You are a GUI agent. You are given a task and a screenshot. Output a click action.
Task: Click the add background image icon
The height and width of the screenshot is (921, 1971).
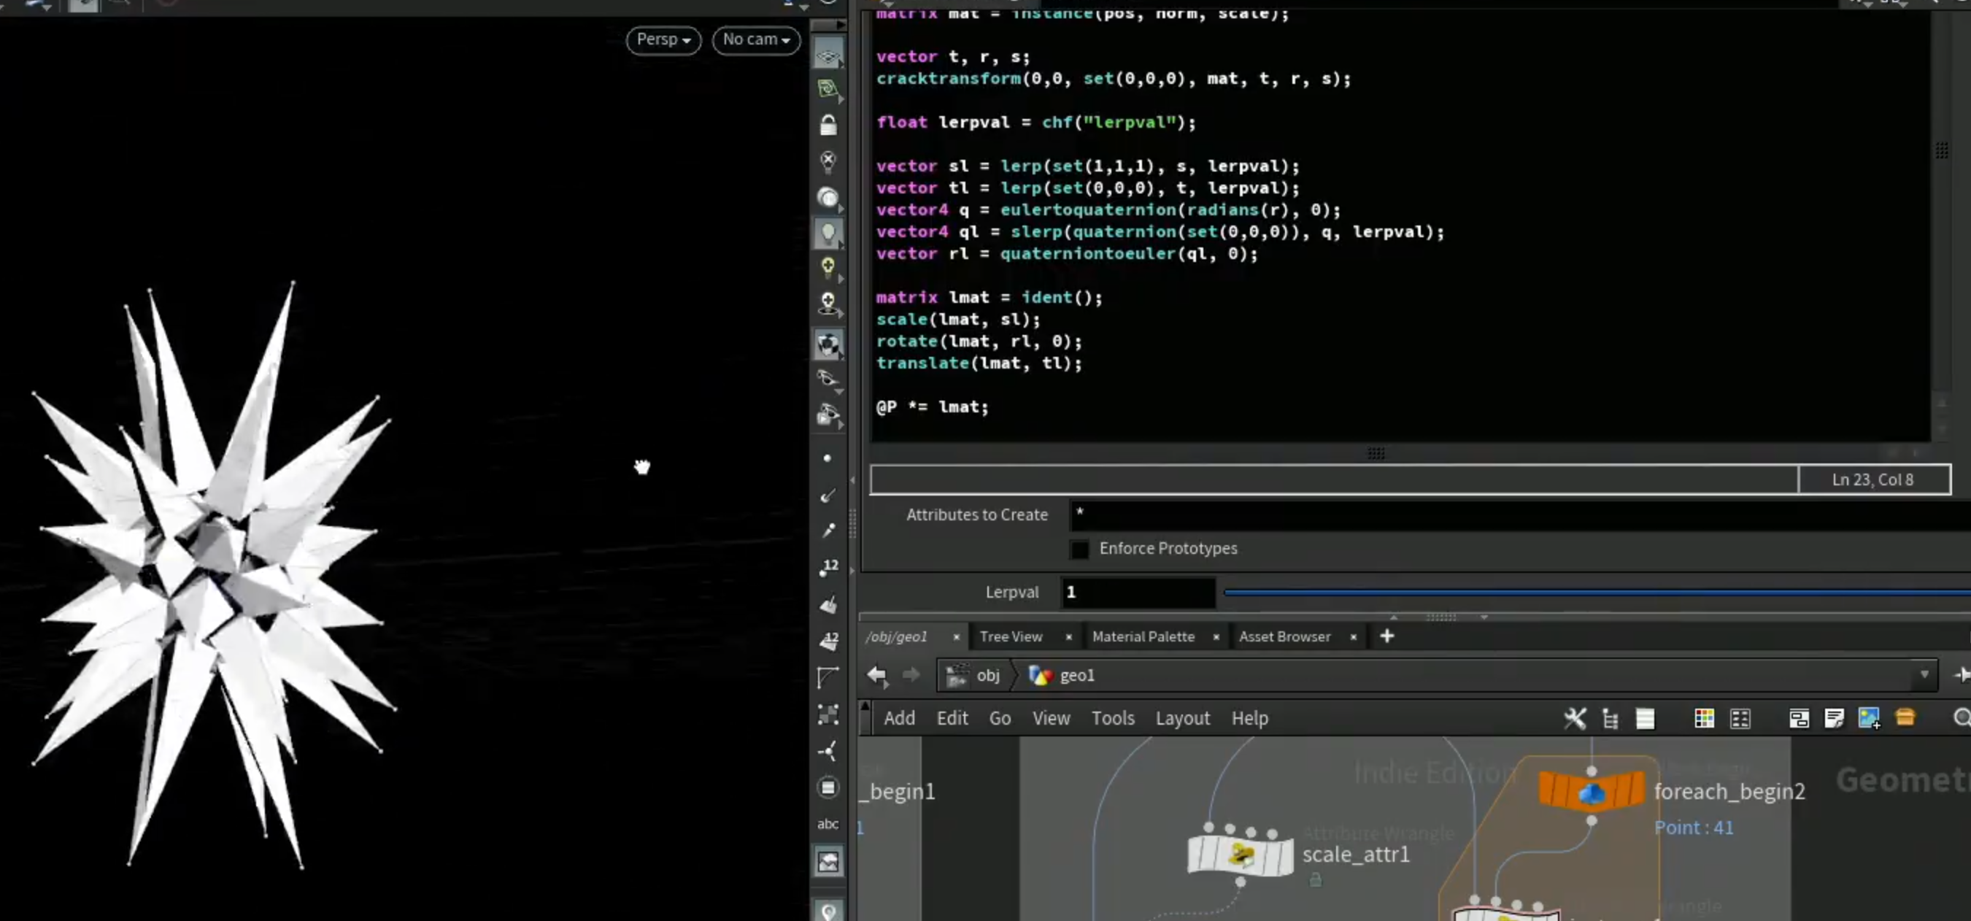(1870, 718)
